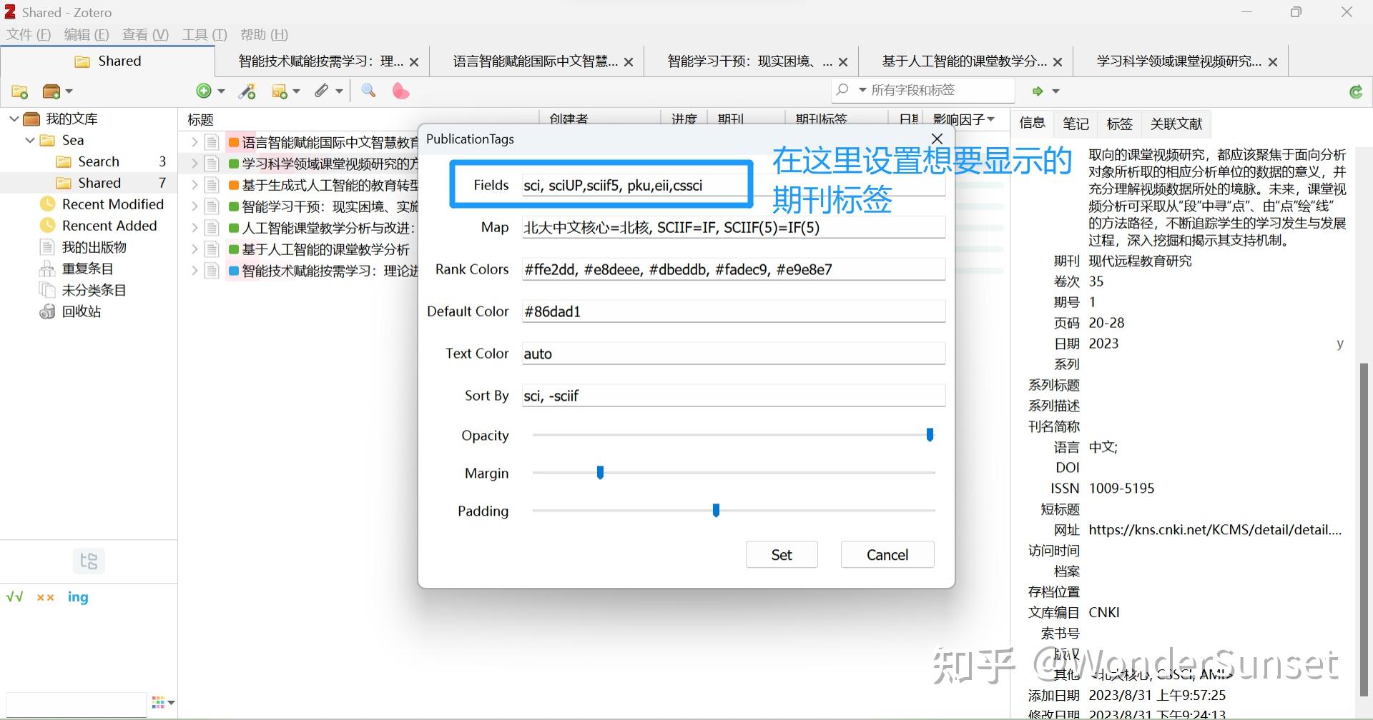
Task: Click the green New Item plus icon
Action: 204,91
